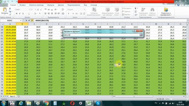Align text to middle of cell
The image size is (189, 106).
click(49, 9)
